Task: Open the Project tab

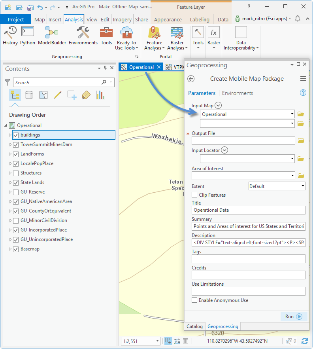Action: pyautogui.click(x=15, y=20)
